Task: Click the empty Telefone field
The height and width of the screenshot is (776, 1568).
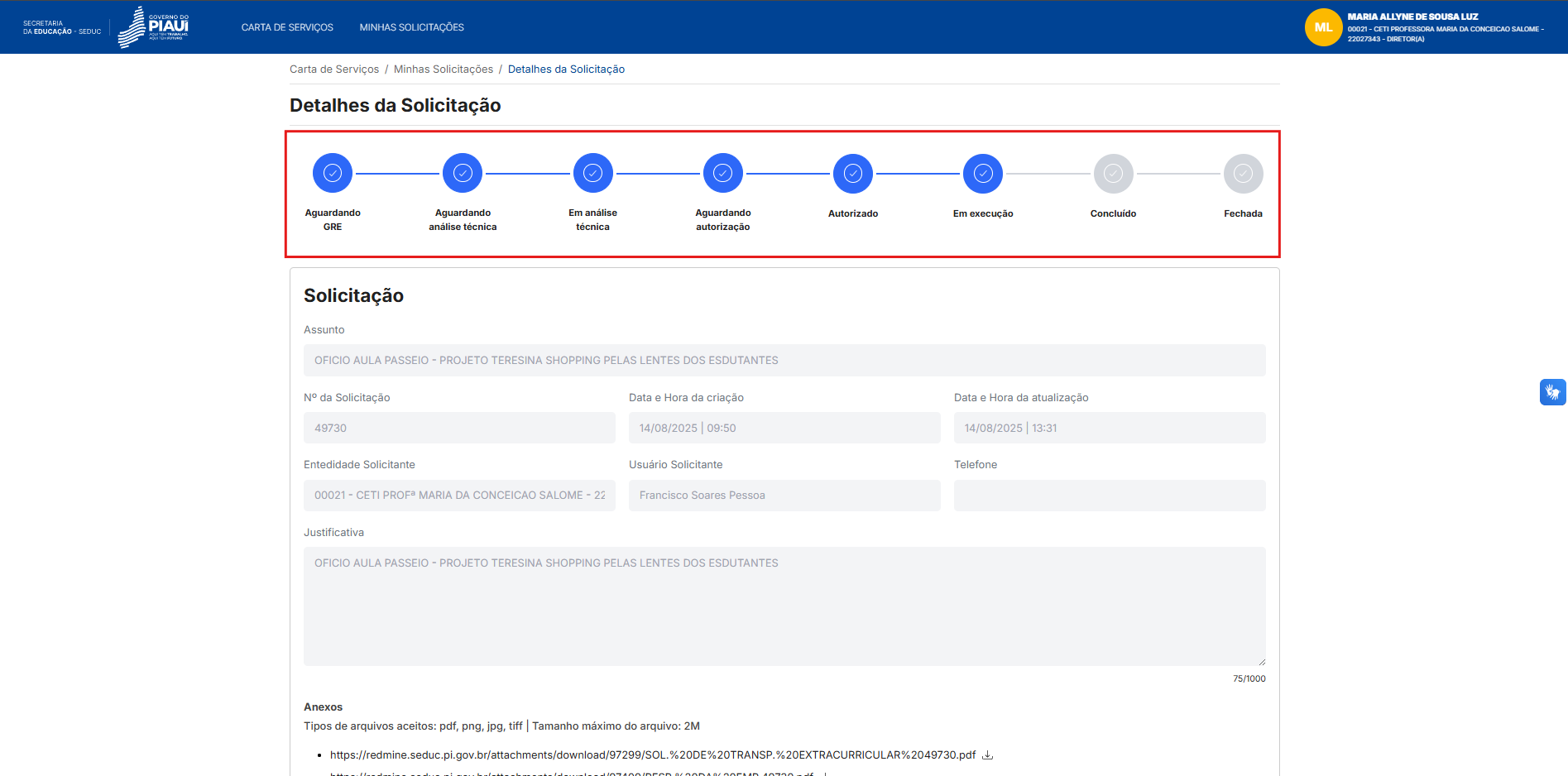Action: point(1109,495)
